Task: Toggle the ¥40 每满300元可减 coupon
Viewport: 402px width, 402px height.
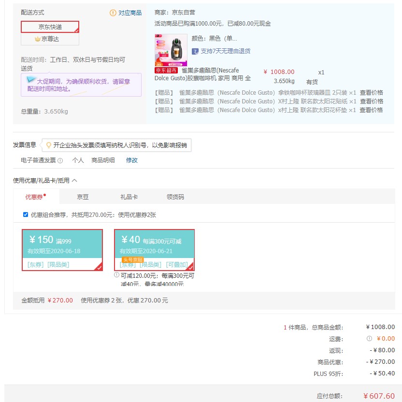Action: [x=154, y=250]
